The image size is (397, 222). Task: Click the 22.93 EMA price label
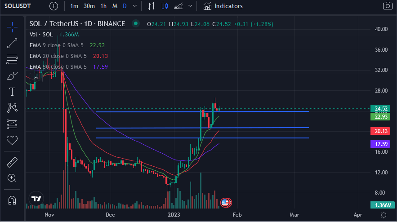(x=380, y=117)
